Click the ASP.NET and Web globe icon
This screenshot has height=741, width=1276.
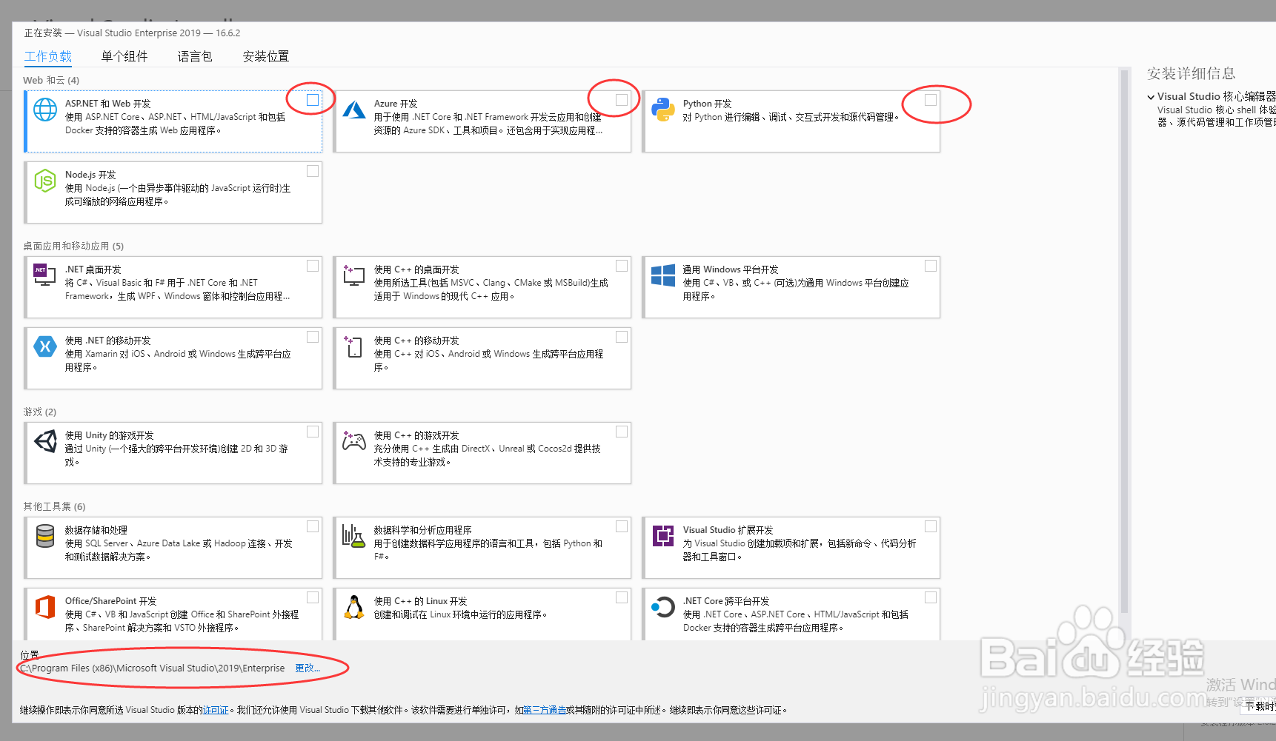pos(45,110)
